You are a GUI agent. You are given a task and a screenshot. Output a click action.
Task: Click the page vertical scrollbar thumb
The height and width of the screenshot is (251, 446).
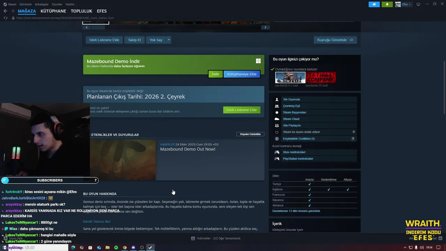444,87
